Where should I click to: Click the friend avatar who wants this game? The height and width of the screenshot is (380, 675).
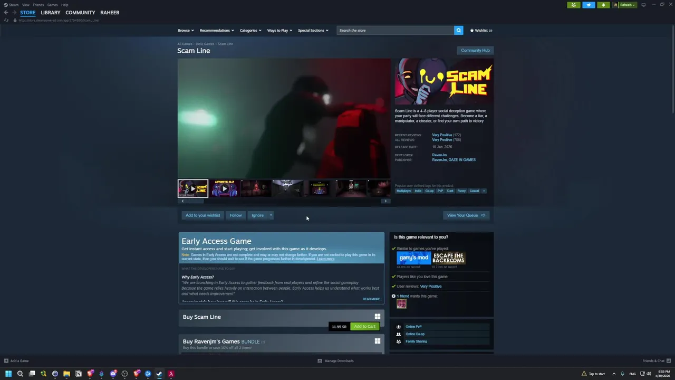click(x=401, y=303)
